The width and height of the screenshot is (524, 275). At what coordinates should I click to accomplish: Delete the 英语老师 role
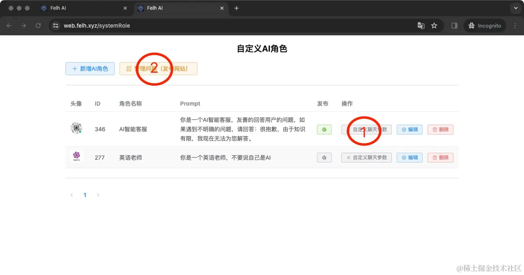click(440, 158)
